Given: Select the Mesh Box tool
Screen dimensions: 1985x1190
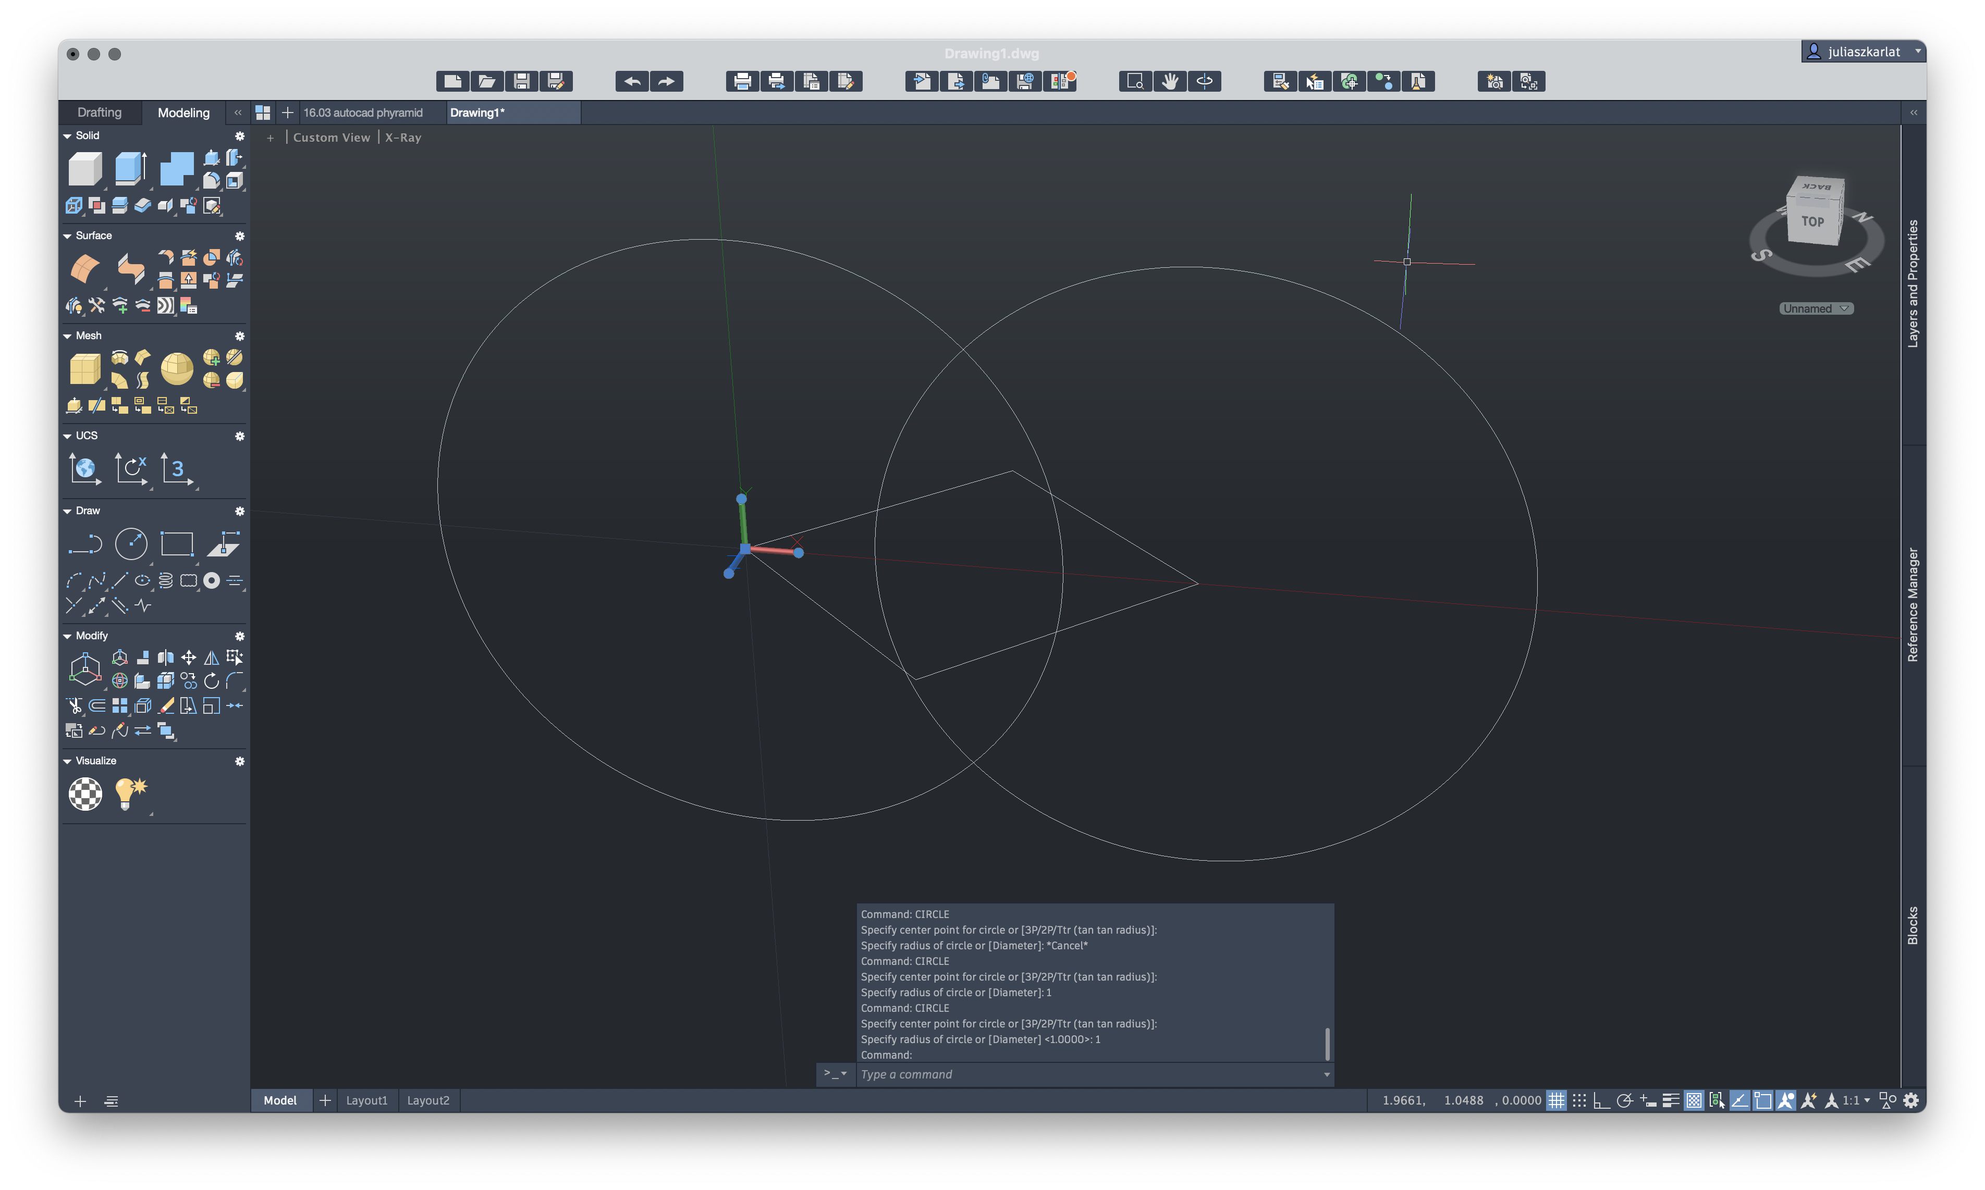Looking at the screenshot, I should pos(84,369).
